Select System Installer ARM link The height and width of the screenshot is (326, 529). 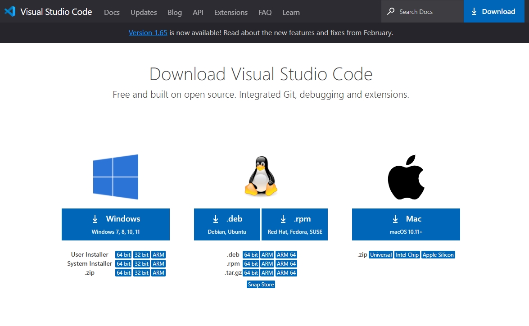click(158, 264)
